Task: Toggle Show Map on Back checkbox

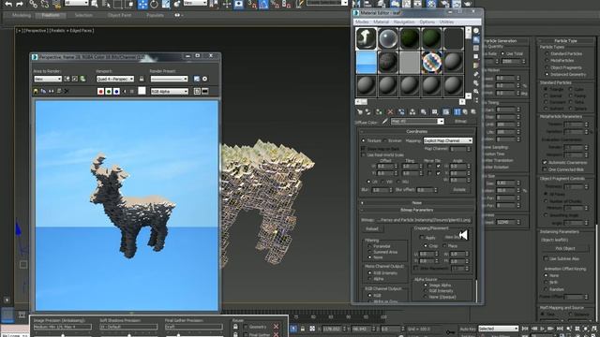Action: pyautogui.click(x=363, y=148)
